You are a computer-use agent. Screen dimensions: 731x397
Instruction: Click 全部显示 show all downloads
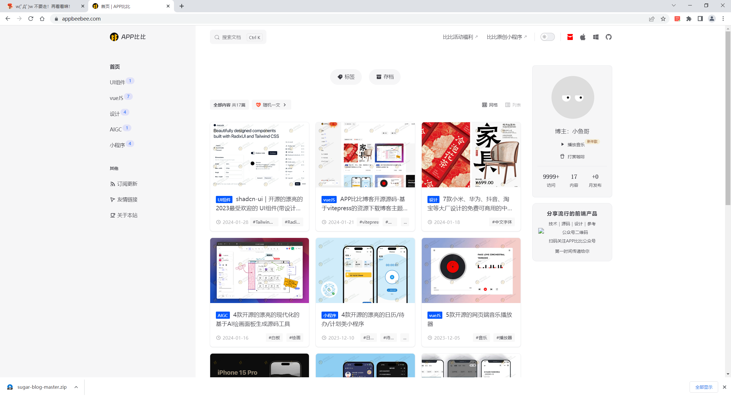pos(704,387)
